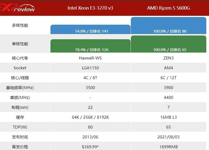
Task: Click the EXPreview logo in the header
Action: 18,8
